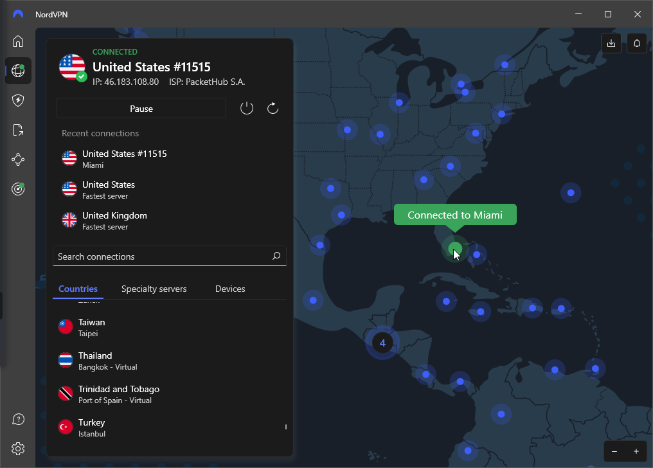Open the Home icon in sidebar
653x468 pixels.
tap(18, 41)
